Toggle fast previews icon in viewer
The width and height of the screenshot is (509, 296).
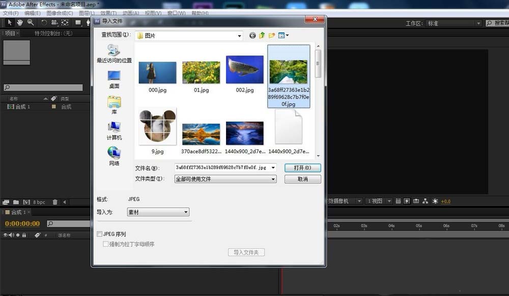(x=407, y=201)
